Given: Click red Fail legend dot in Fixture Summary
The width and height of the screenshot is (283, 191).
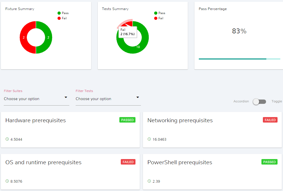Looking at the screenshot, I should 59,18.
